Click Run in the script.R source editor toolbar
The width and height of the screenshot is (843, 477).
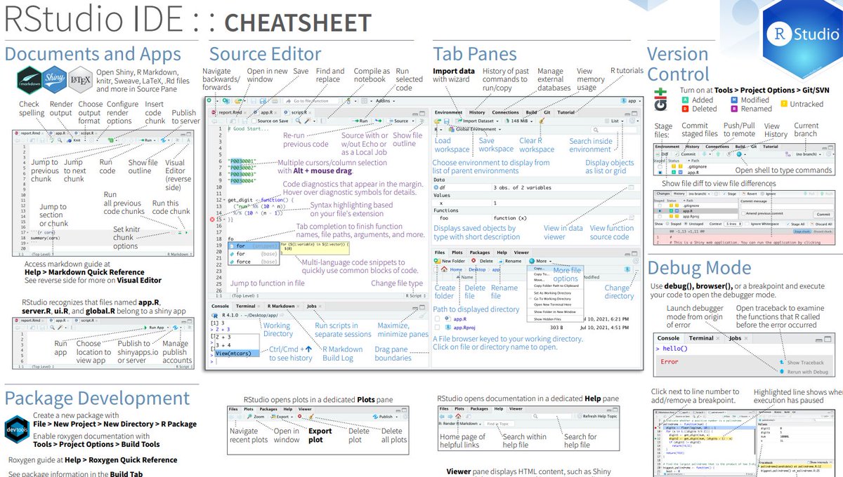pos(360,121)
